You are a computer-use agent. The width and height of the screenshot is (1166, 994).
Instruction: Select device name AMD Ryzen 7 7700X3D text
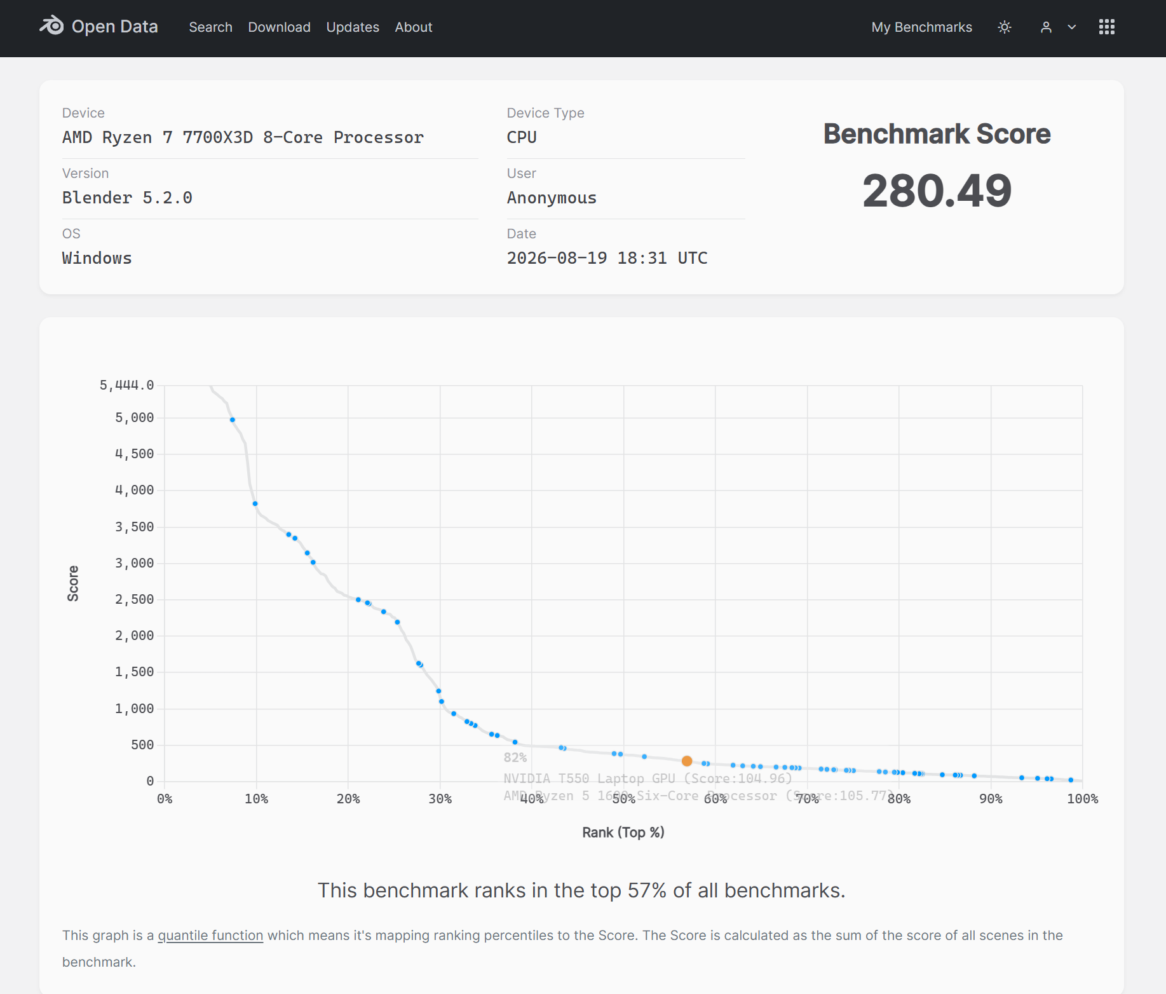coord(243,137)
